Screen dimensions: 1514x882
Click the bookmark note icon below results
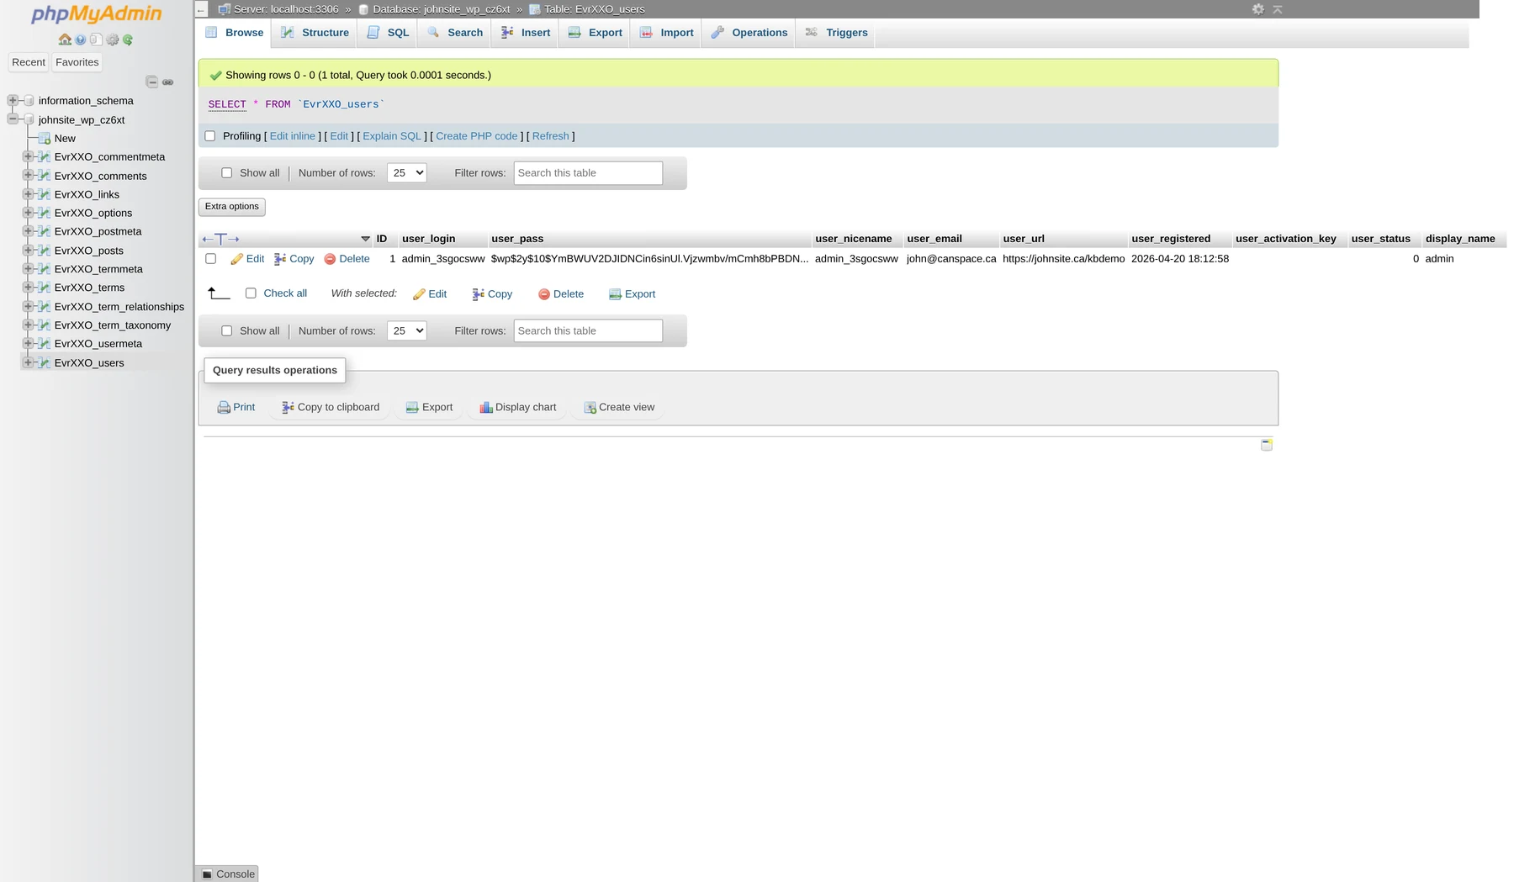point(1267,444)
